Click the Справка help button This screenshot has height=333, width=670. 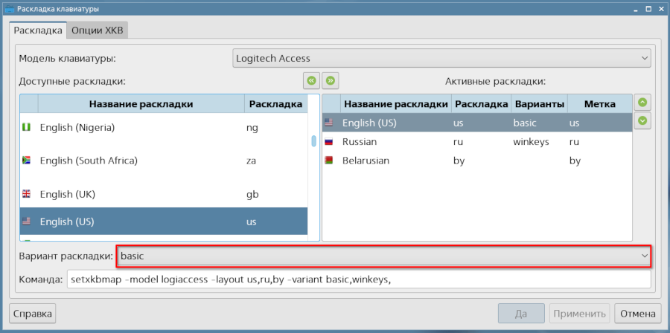33,314
